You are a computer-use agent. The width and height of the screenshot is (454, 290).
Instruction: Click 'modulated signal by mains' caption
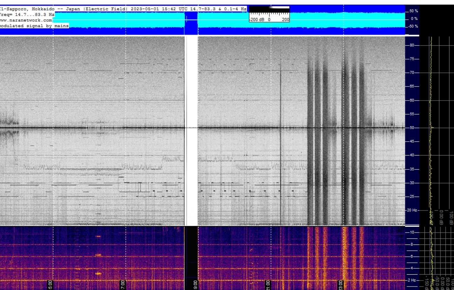tap(34, 26)
